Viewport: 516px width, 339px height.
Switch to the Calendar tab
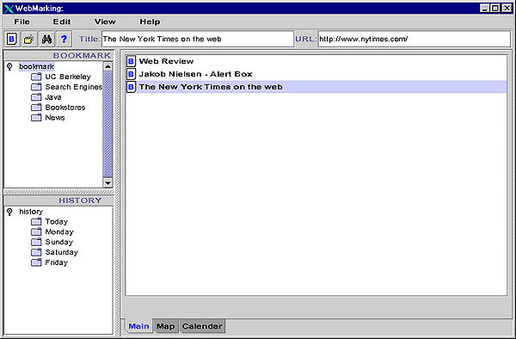202,326
